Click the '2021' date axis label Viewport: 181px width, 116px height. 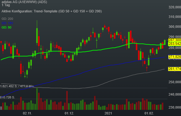pyautogui.click(x=108, y=113)
